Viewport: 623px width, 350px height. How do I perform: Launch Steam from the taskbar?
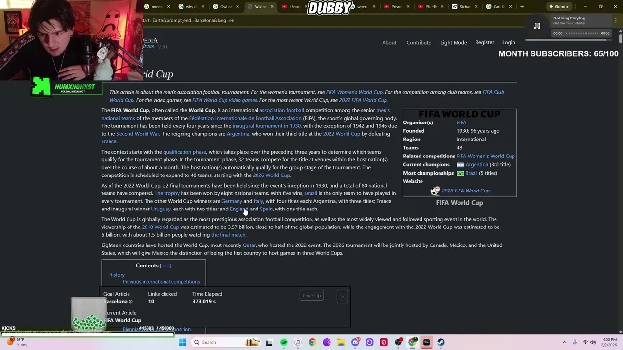[x=441, y=342]
